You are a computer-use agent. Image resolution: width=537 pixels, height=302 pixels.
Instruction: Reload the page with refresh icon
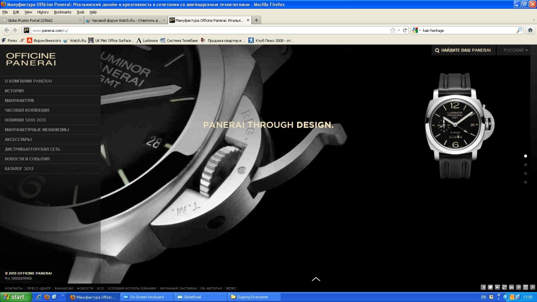click(405, 30)
